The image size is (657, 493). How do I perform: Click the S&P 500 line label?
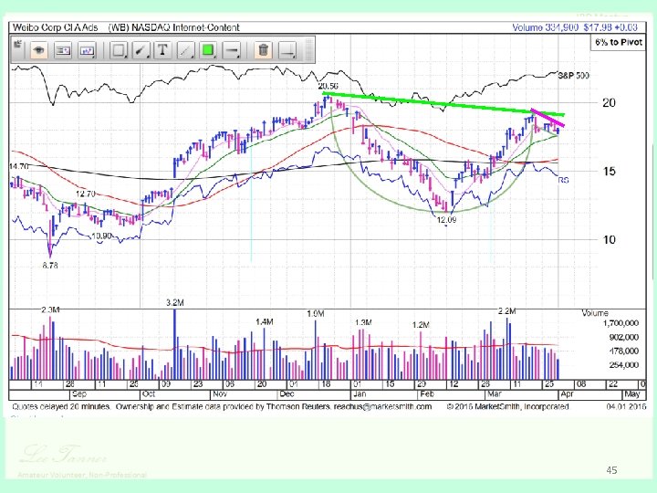(x=574, y=76)
